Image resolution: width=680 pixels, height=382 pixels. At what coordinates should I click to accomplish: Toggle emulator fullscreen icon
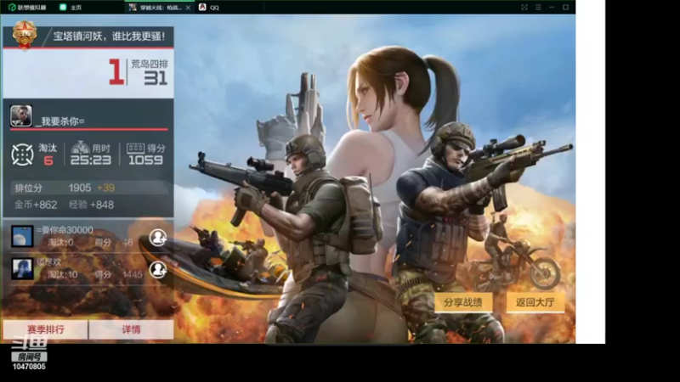[524, 8]
